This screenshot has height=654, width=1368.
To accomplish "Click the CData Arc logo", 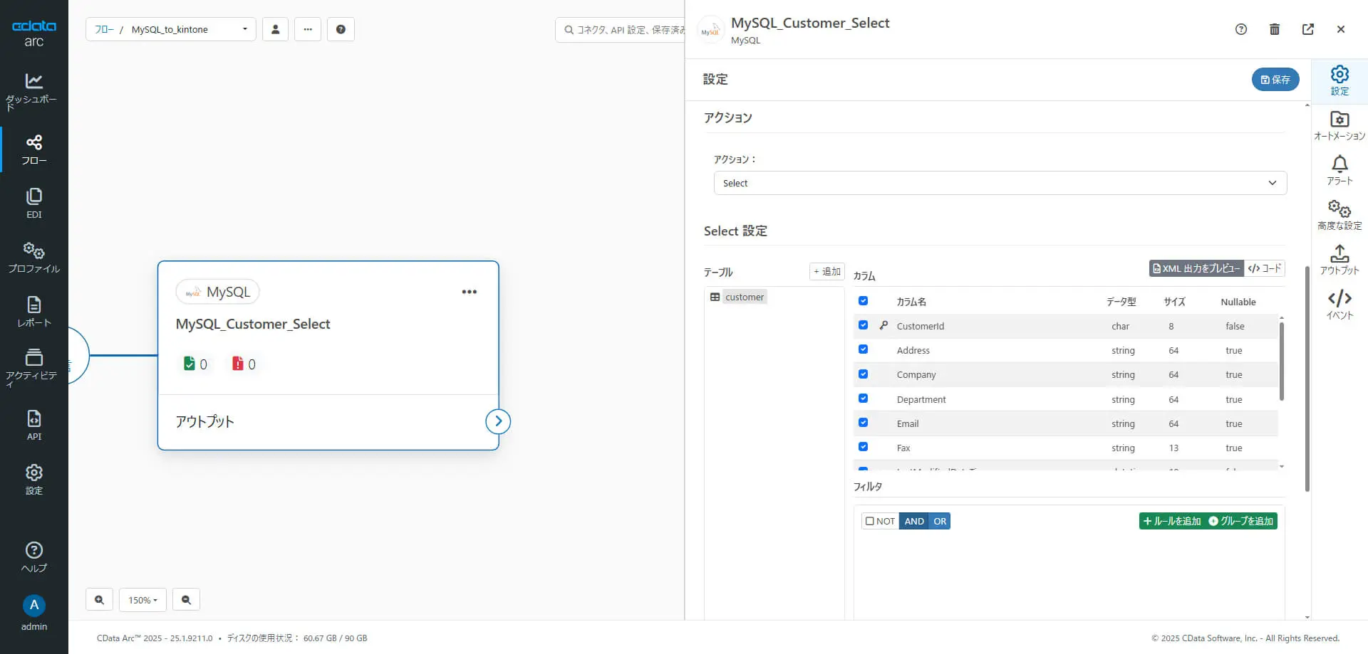I will (33, 33).
